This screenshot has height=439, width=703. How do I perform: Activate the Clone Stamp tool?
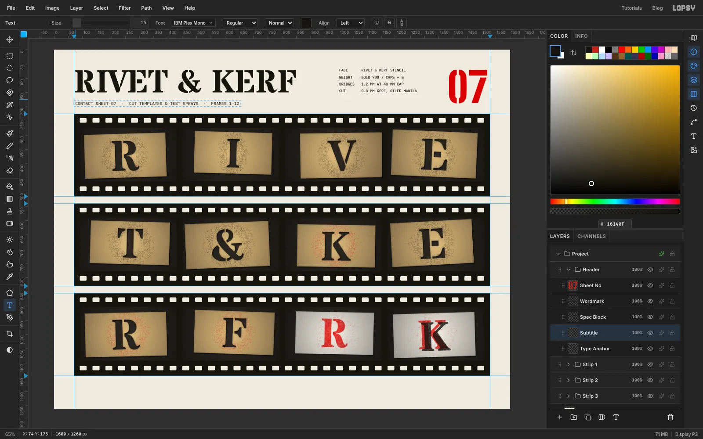pos(10,211)
